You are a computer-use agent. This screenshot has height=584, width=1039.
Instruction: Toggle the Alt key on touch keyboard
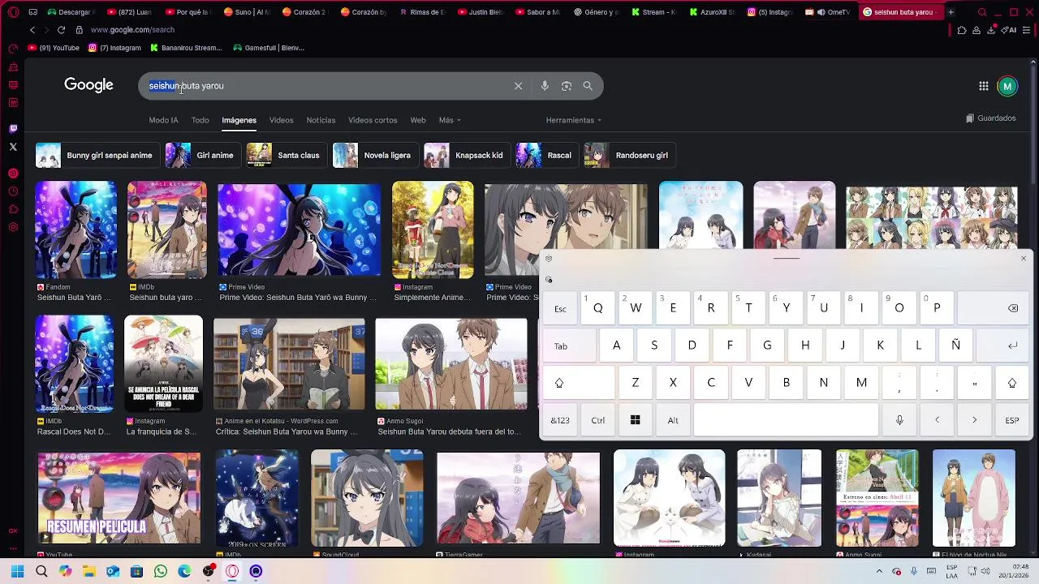[x=673, y=420]
